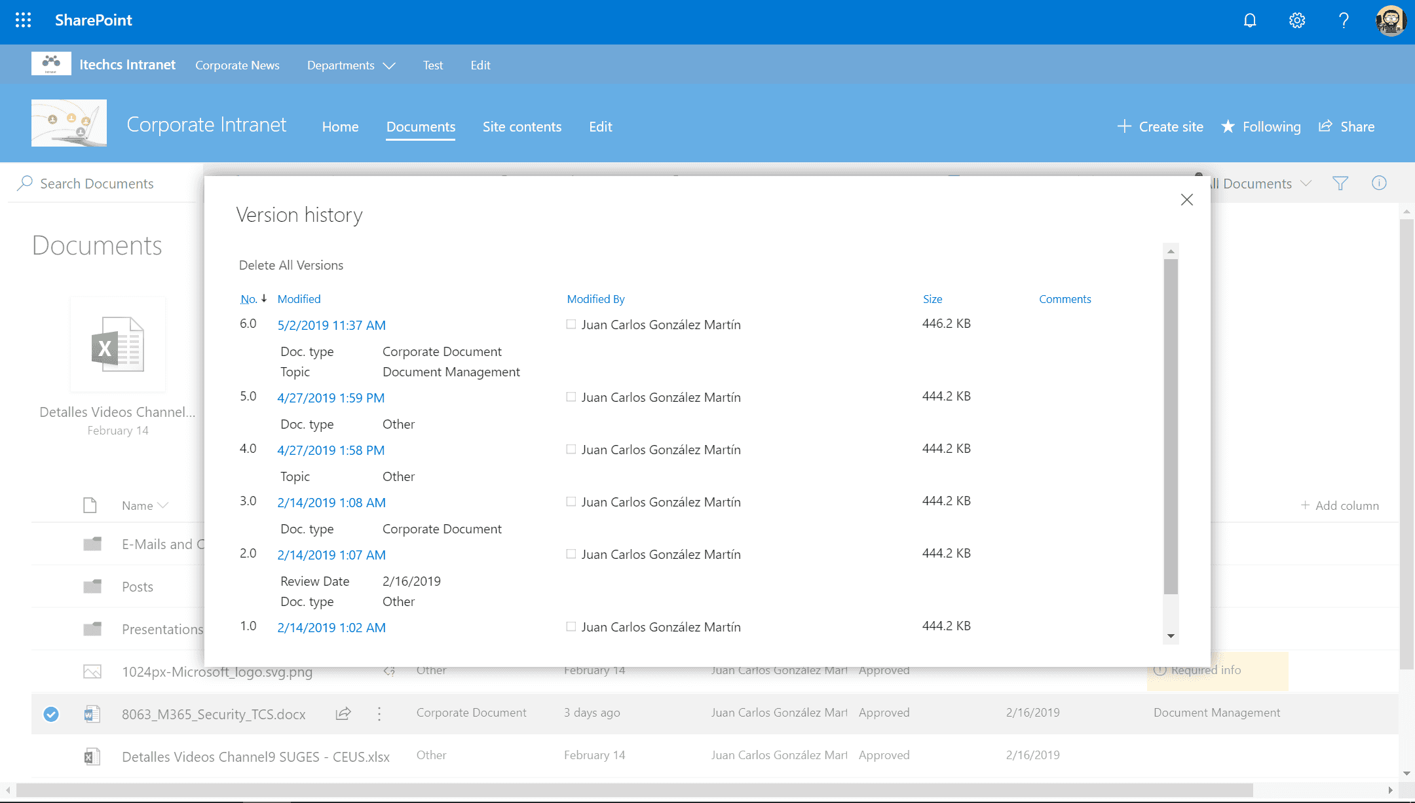The image size is (1415, 803).
Task: Check the Modified By box for version 2.0
Action: point(571,554)
